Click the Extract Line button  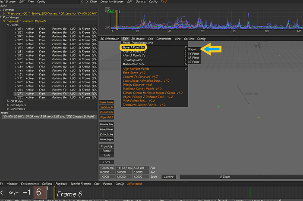click(107, 135)
